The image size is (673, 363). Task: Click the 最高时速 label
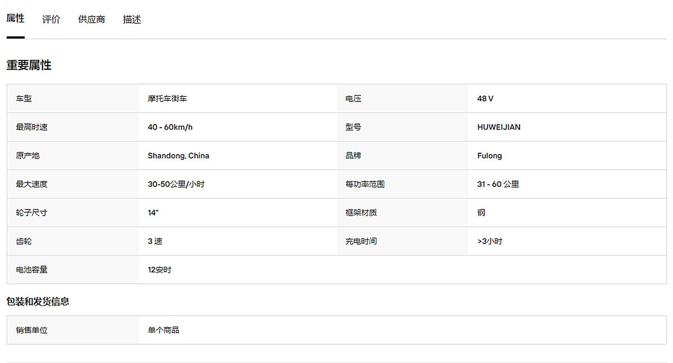32,127
